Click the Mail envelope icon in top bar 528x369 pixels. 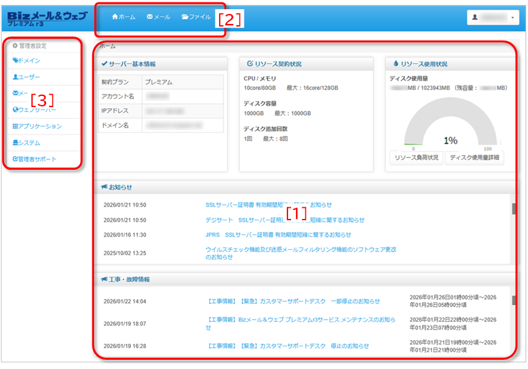point(150,17)
